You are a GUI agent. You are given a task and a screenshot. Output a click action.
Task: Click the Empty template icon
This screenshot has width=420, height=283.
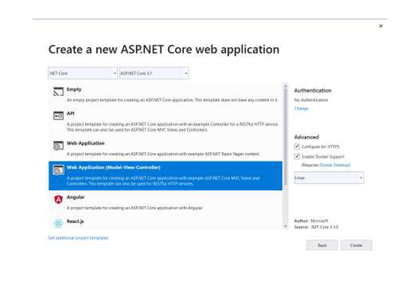coord(58,91)
